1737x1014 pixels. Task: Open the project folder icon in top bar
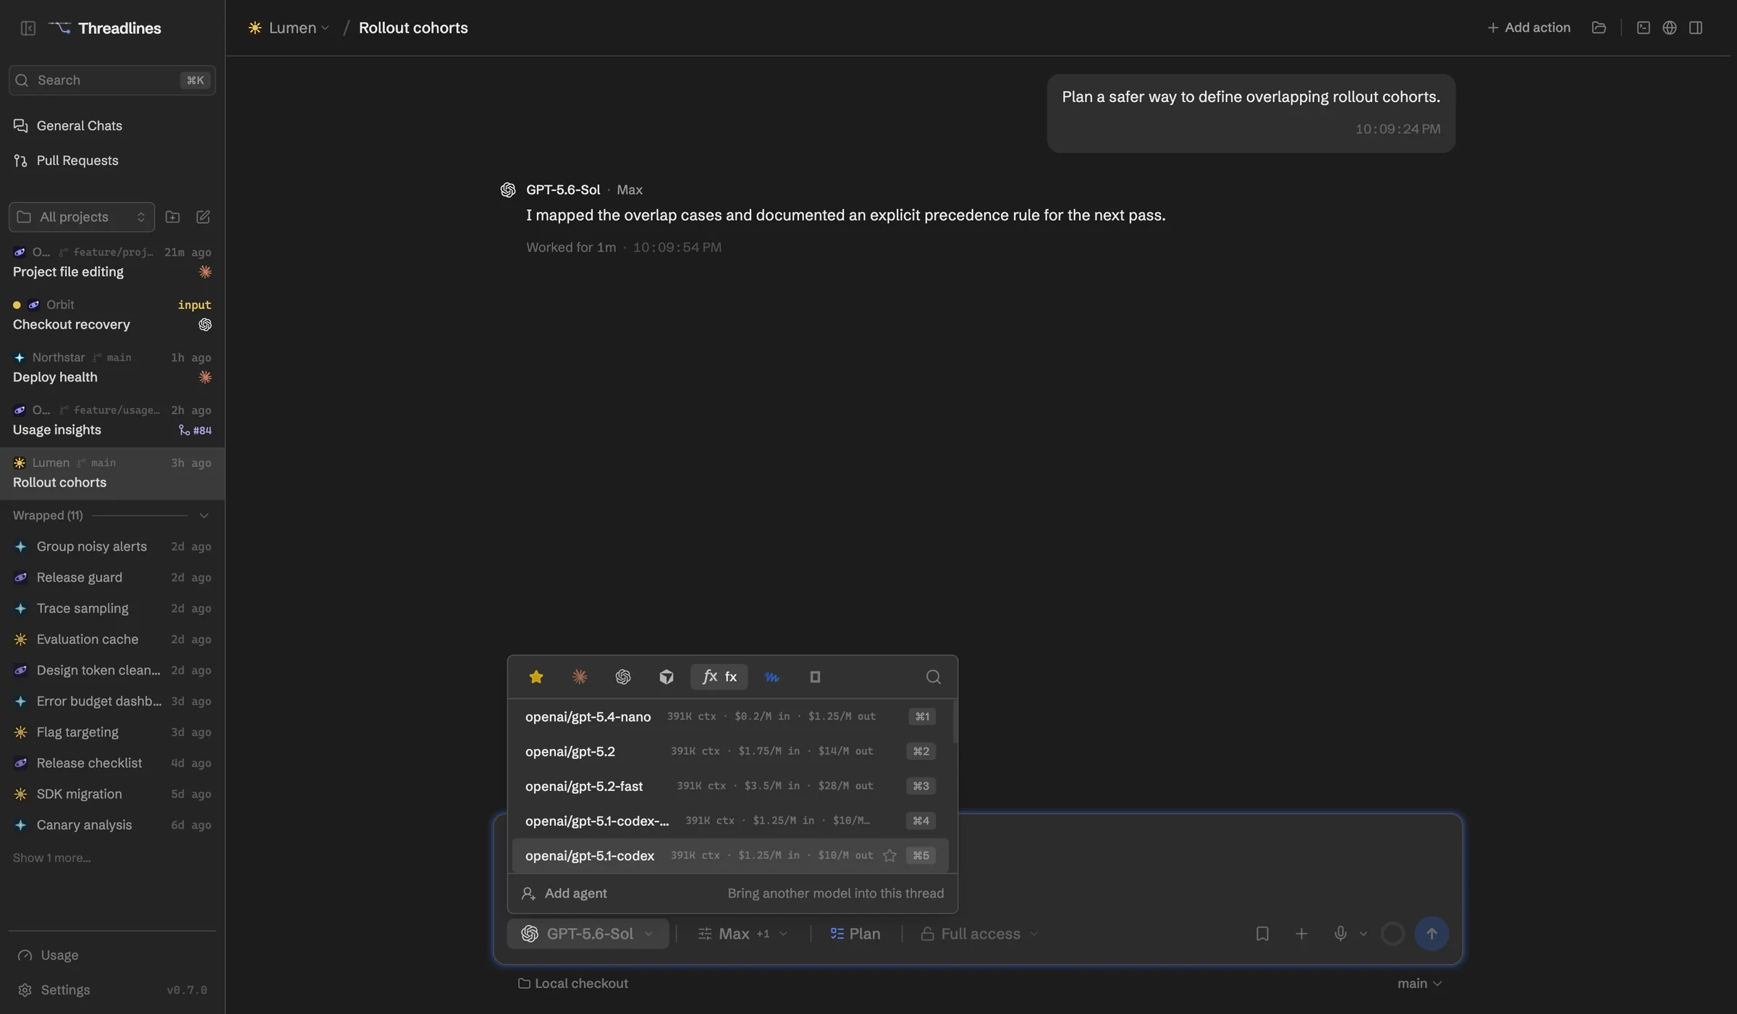(1599, 28)
